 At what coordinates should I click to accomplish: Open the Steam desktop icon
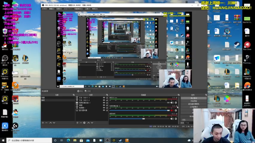point(237,46)
